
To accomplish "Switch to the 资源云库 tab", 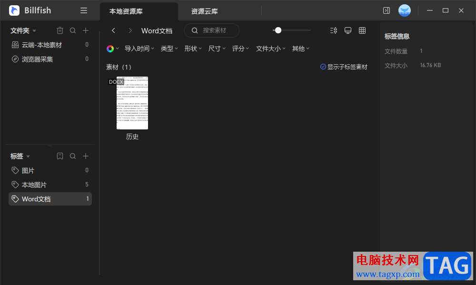I will [204, 11].
